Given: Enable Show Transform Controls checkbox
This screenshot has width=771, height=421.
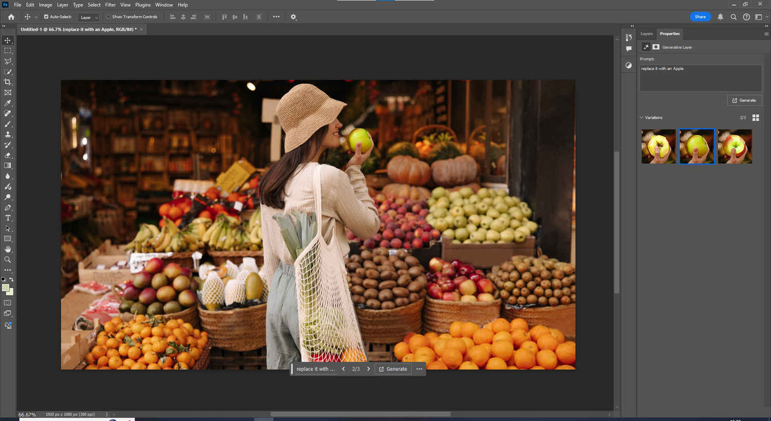Looking at the screenshot, I should (x=108, y=17).
